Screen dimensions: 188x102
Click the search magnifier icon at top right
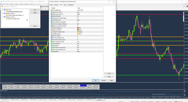pos(184,7)
